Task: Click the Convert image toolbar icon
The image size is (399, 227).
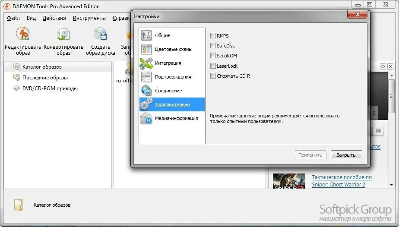Action: tap(63, 34)
